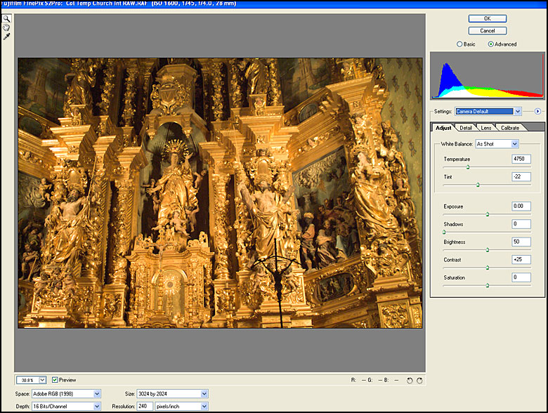Click the church altar preview image
The width and height of the screenshot is (548, 413).
point(220,193)
